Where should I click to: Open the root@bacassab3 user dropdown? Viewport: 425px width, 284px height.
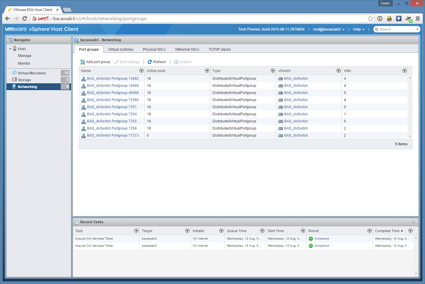(x=329, y=29)
